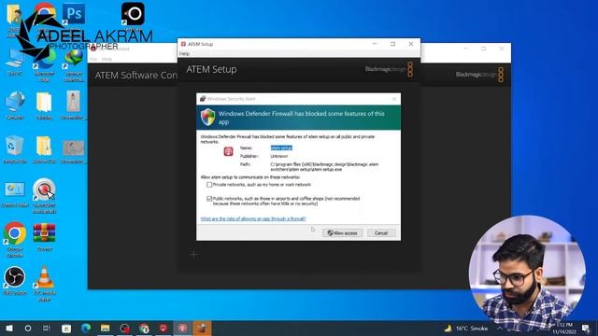Click the red atem setup app icon beside Name
598x336 pixels.
click(x=228, y=151)
